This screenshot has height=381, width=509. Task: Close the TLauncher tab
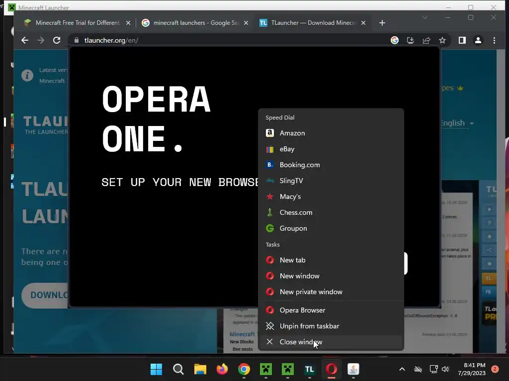pos(363,23)
